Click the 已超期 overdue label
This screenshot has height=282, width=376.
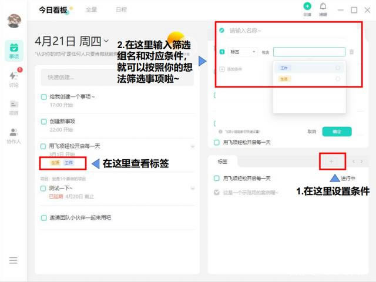pos(56,197)
